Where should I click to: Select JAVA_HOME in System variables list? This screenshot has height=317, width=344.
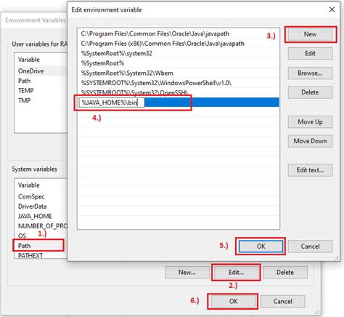coord(41,216)
